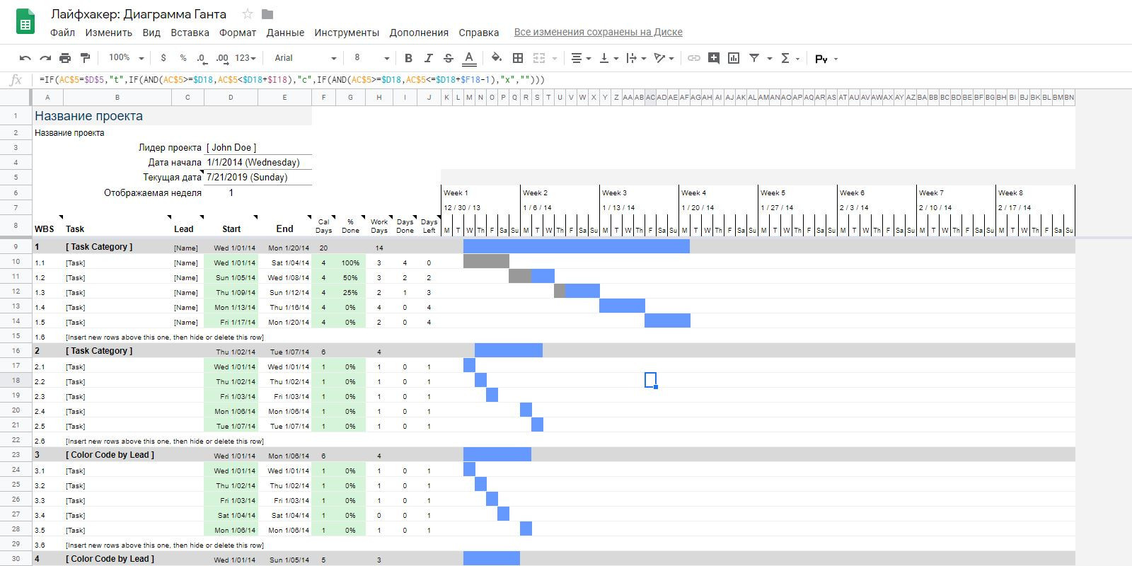Click the fx formula icon
The width and height of the screenshot is (1132, 566).
coord(16,80)
